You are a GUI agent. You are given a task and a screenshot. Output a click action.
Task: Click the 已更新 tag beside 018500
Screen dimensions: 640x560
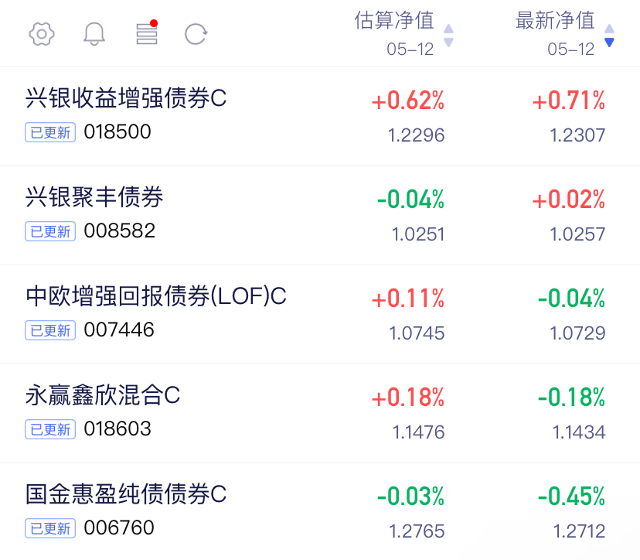point(50,132)
